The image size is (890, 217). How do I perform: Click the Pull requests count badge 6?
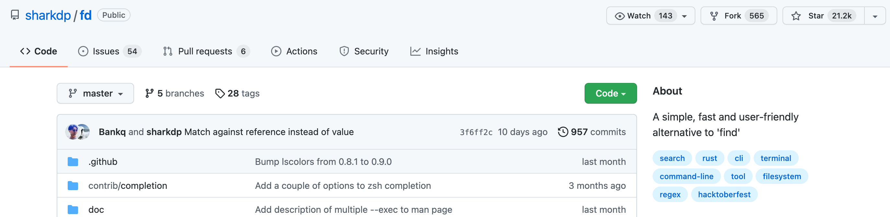(243, 51)
